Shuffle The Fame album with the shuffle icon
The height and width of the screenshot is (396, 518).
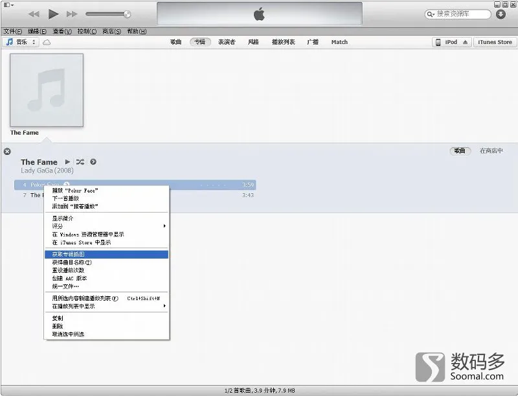(x=80, y=161)
